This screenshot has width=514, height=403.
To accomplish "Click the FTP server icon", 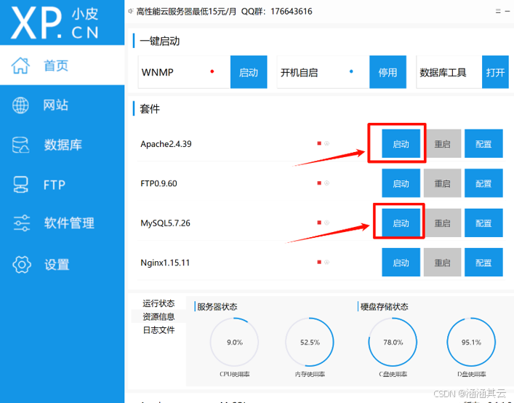I will pos(20,185).
